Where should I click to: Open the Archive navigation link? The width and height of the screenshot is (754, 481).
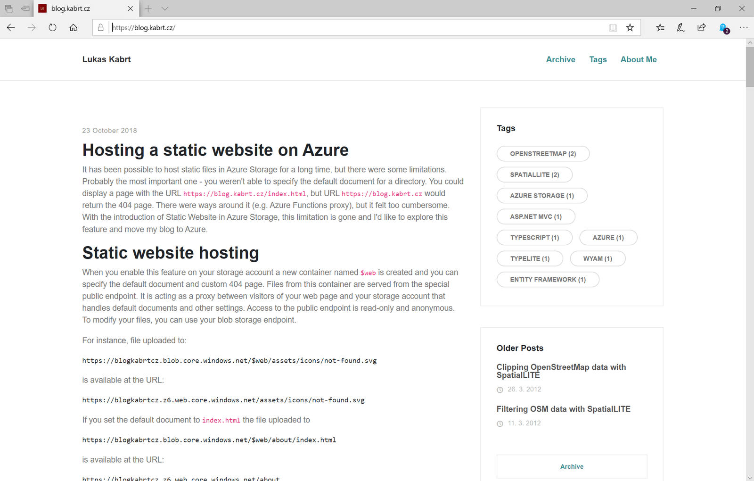pos(560,59)
